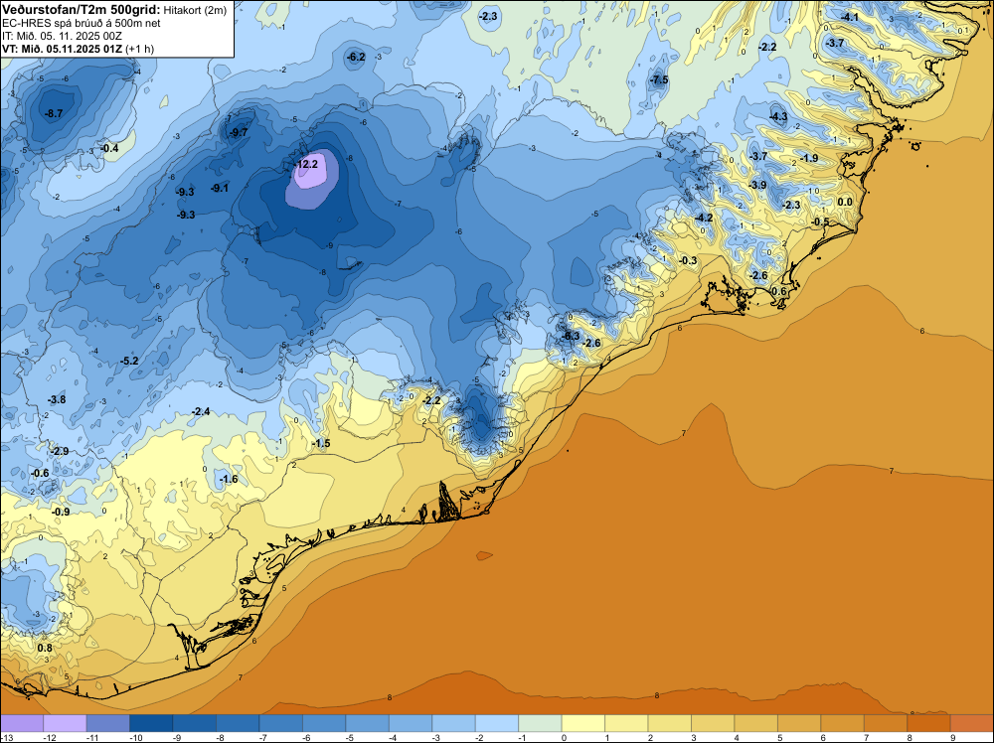
Task: Click the -7.5 temperature label
Action: coord(659,79)
